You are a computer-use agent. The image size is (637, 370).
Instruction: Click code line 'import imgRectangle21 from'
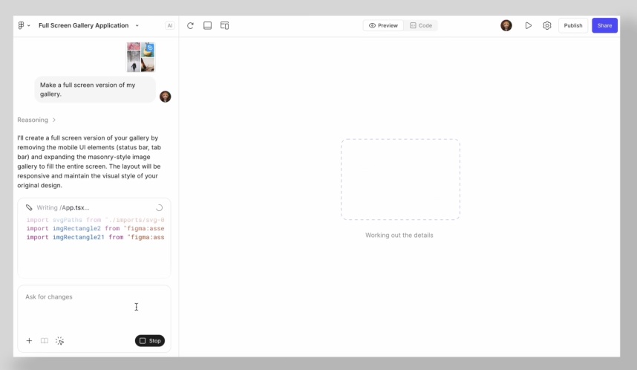point(96,237)
